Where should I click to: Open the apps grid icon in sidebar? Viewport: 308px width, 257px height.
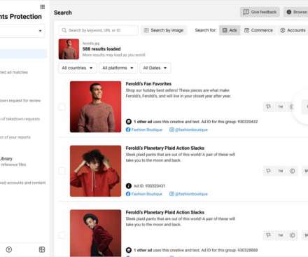[43, 7]
